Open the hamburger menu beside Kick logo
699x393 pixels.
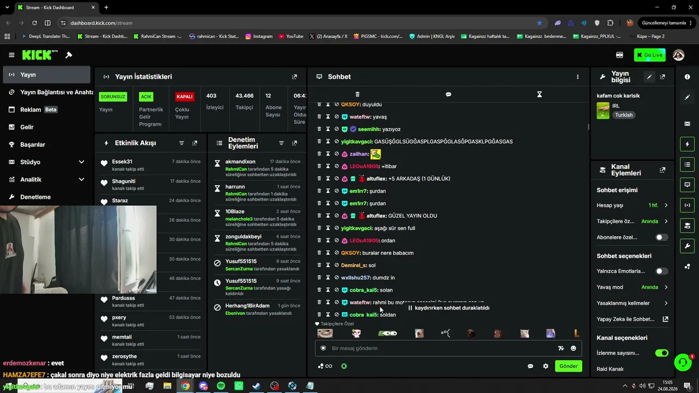tap(11, 55)
